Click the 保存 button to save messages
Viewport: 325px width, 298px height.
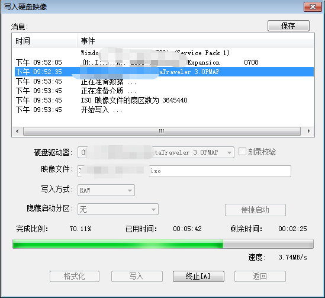[288, 25]
